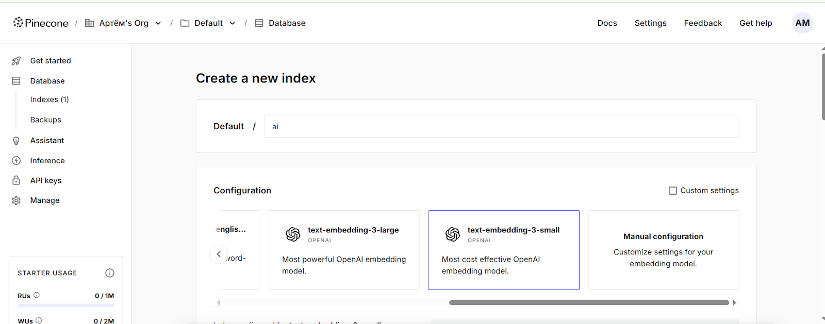Click the carousel scrollbar right arrow
This screenshot has width=825, height=324.
pos(734,303)
